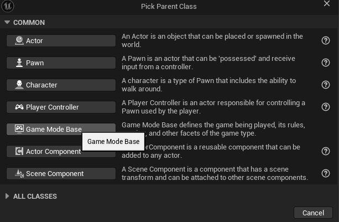Open help for Actor class

click(326, 40)
